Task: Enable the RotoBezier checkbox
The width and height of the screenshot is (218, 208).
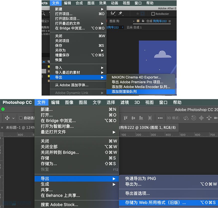Action: 153,14
